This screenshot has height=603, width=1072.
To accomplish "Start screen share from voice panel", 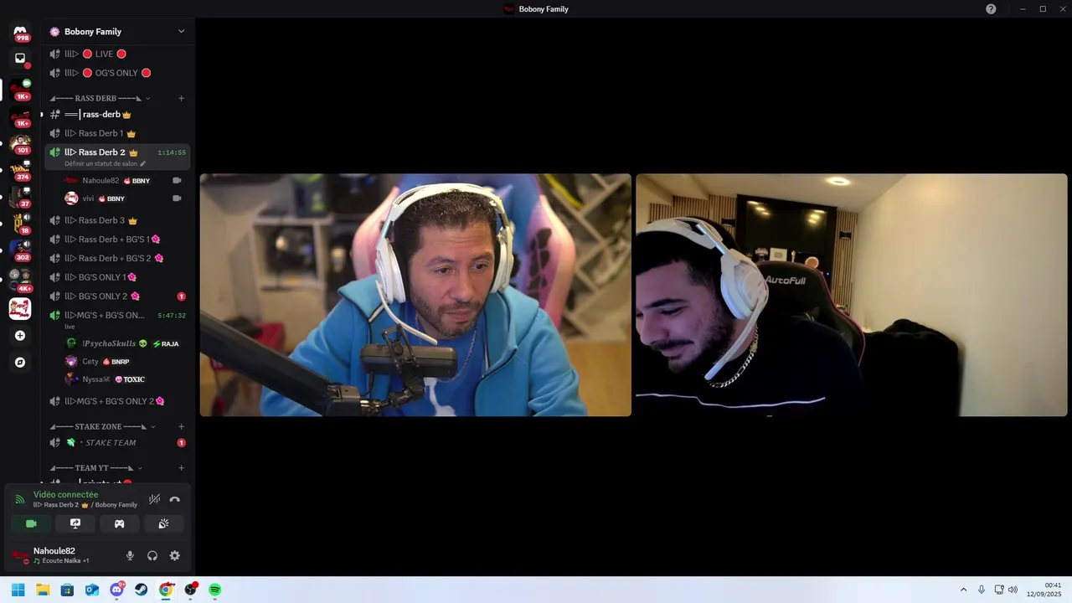I will 75,523.
